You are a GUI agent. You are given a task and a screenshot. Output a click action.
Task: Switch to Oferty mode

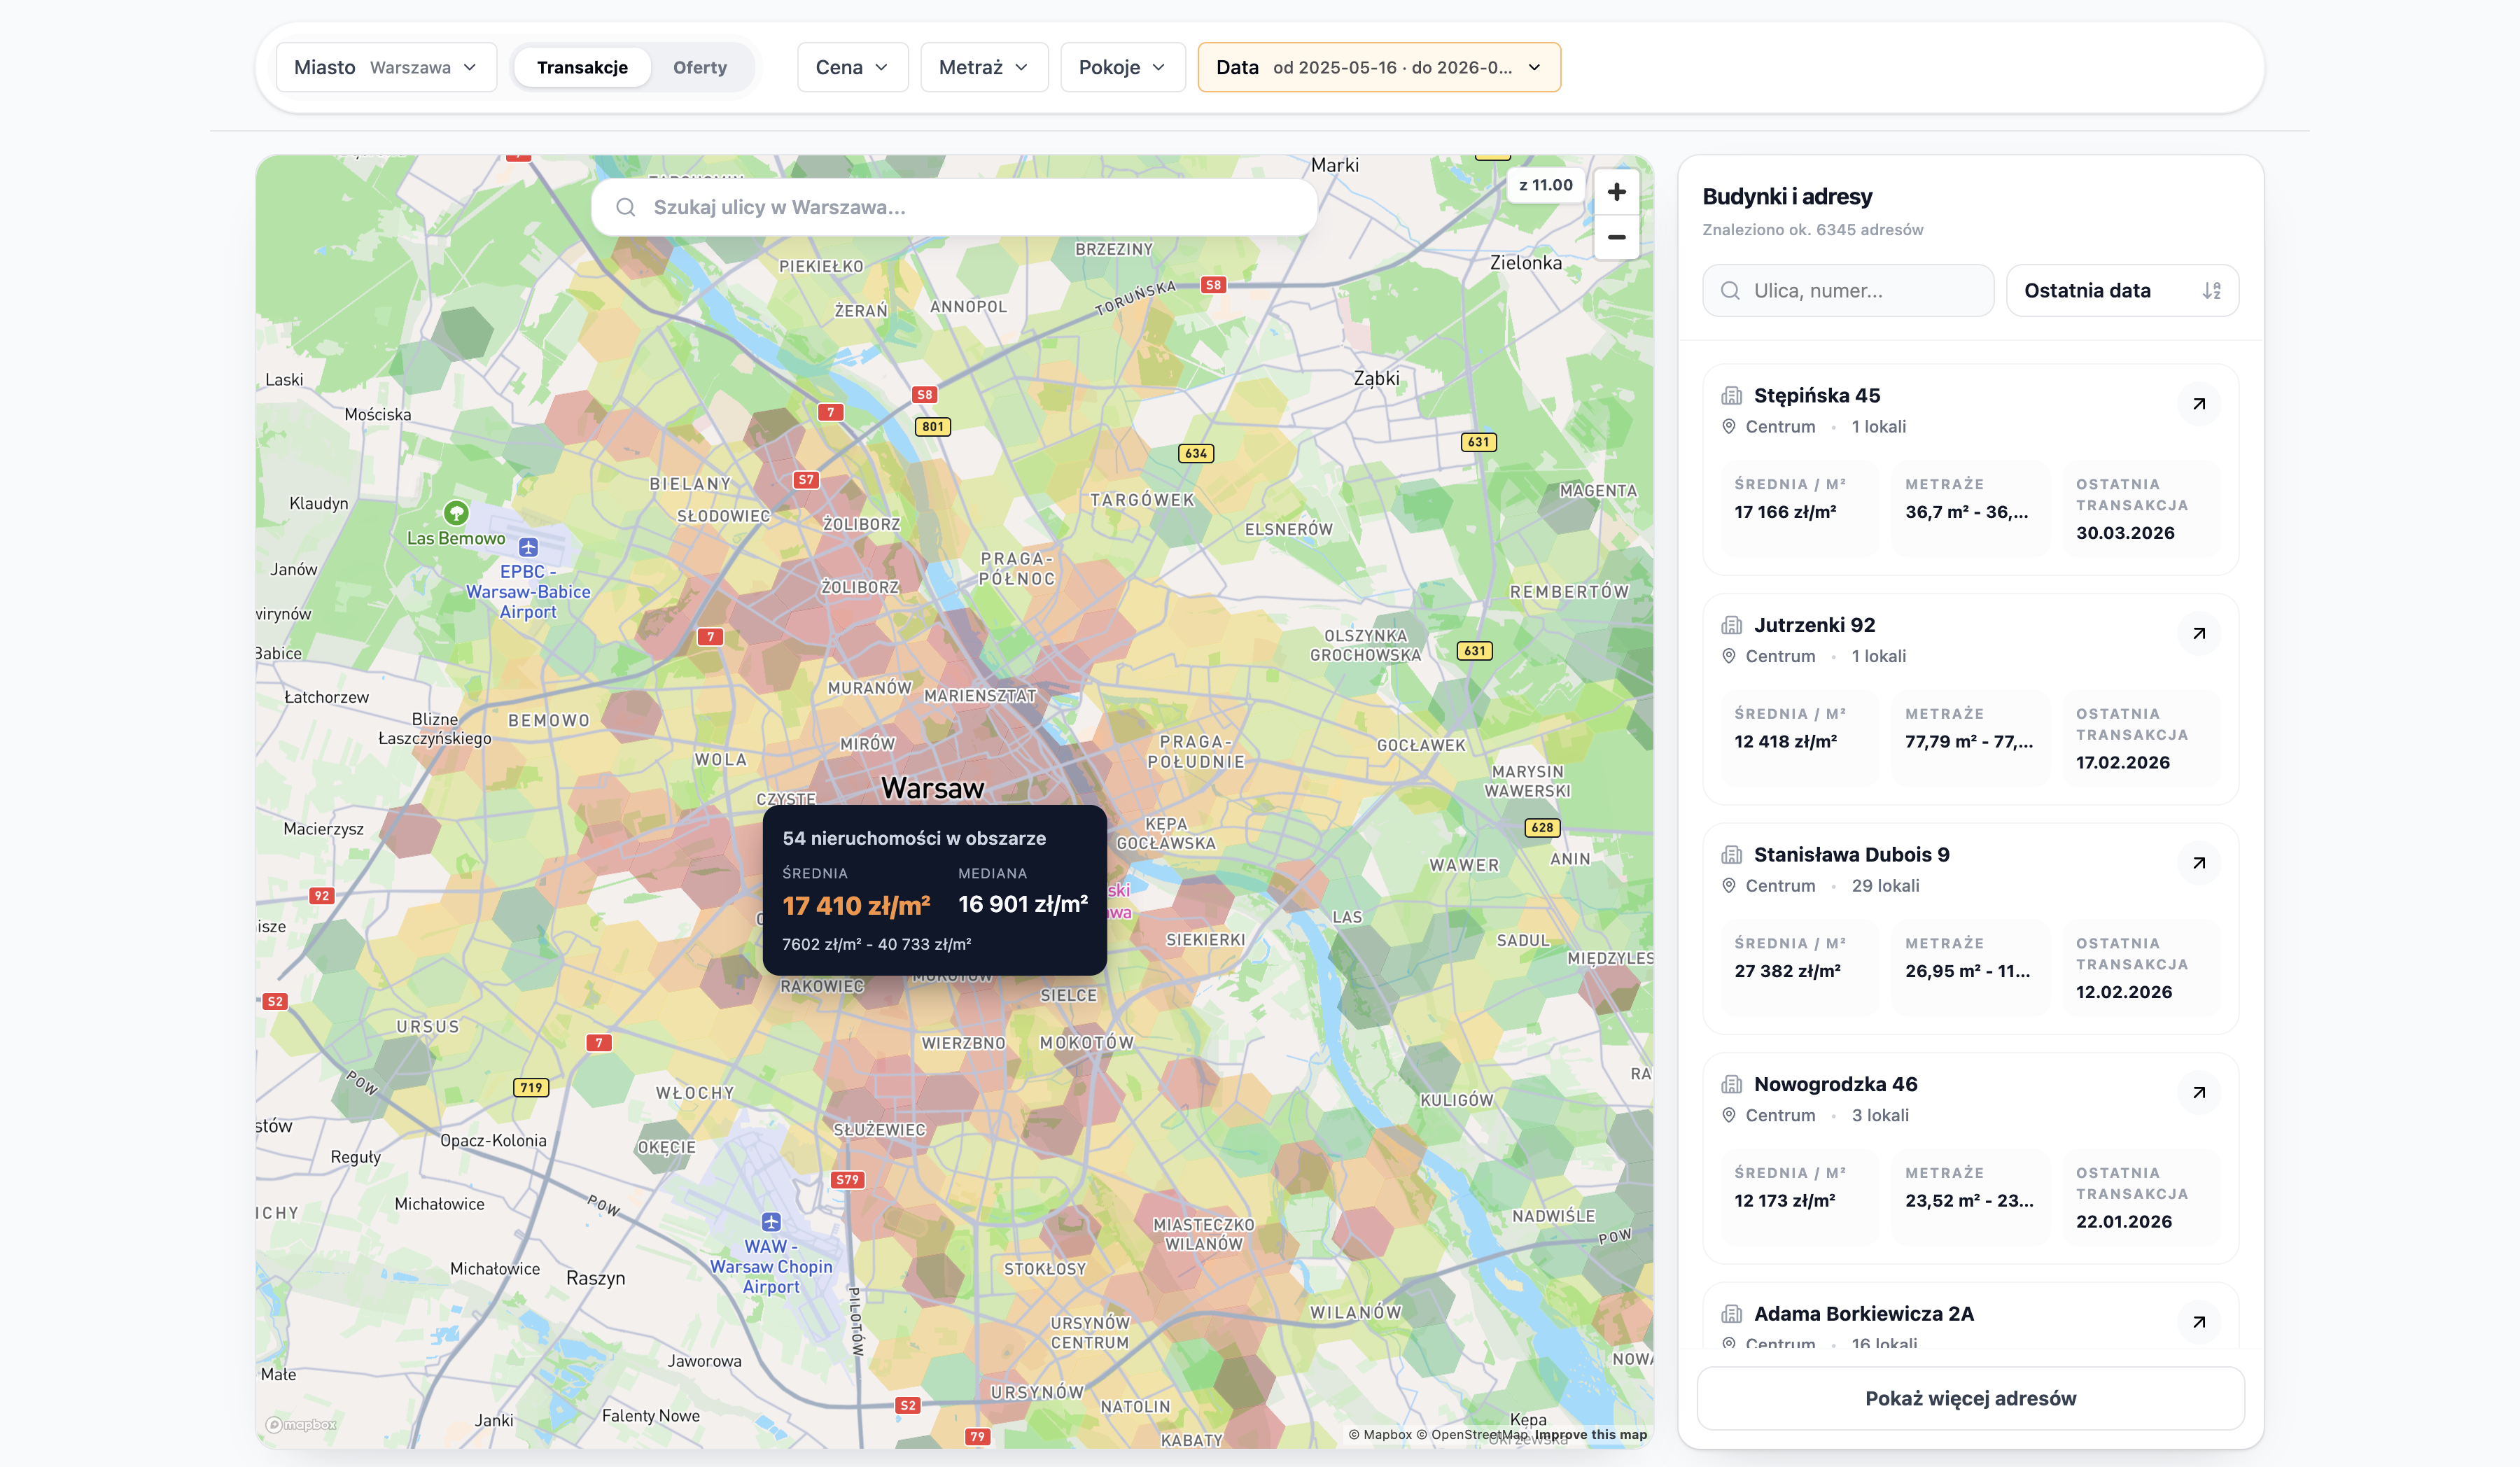coord(699,67)
